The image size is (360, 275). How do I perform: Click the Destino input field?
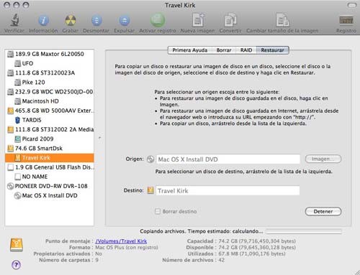pos(228,190)
